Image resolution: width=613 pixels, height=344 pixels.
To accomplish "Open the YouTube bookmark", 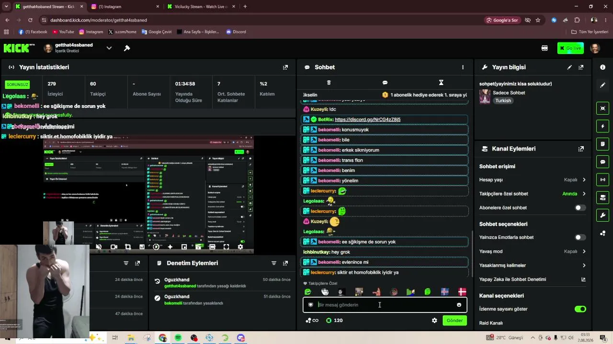I will click(63, 32).
